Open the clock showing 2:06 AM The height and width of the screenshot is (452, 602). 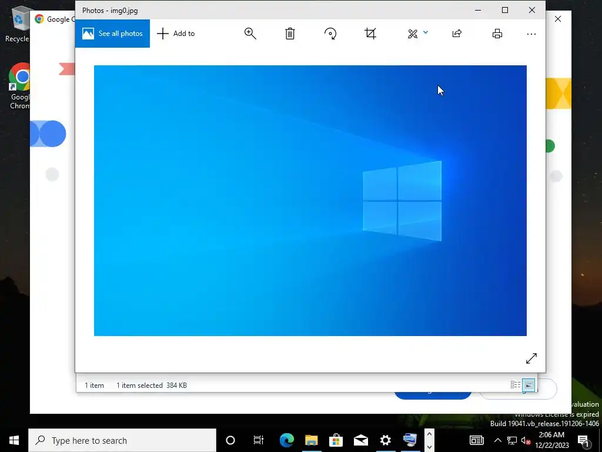tap(551, 440)
